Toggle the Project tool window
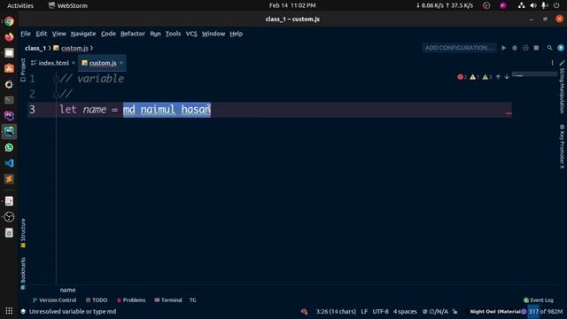Viewport: 567px width, 319px height. [23, 70]
